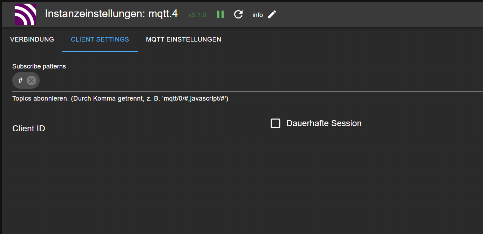Switch to the Verbindung tab
This screenshot has width=483, height=234.
coord(32,39)
